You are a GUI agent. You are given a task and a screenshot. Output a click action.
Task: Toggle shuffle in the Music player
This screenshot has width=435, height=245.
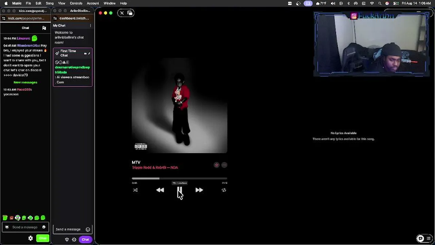[x=135, y=190]
